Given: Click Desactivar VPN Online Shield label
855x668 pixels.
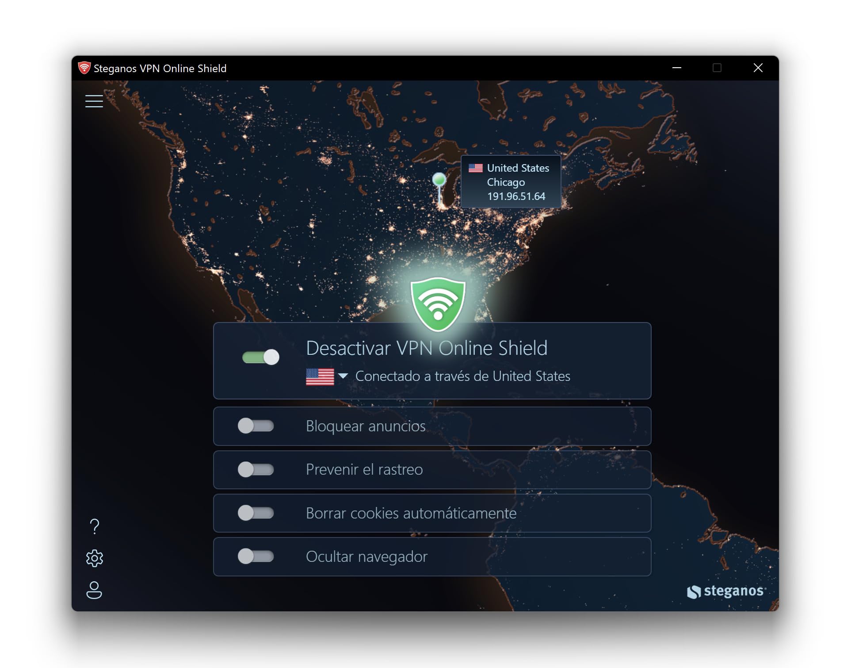Looking at the screenshot, I should pos(427,348).
